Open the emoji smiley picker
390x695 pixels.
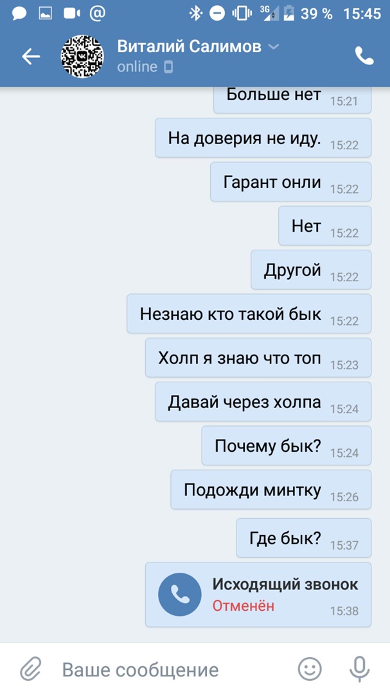click(x=310, y=669)
